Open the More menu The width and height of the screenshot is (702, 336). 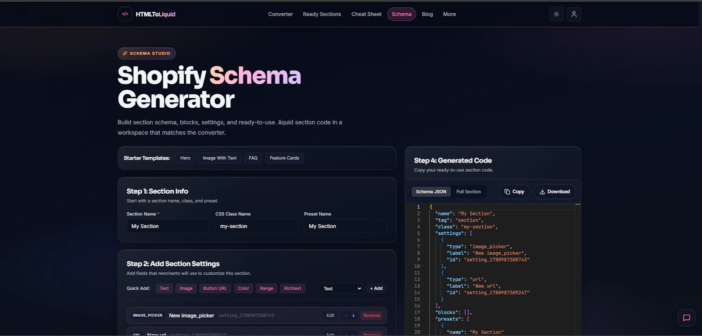click(449, 14)
